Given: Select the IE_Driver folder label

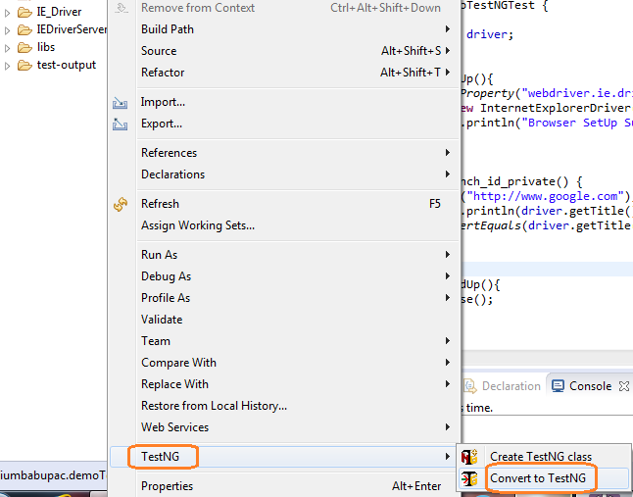Looking at the screenshot, I should click(59, 12).
